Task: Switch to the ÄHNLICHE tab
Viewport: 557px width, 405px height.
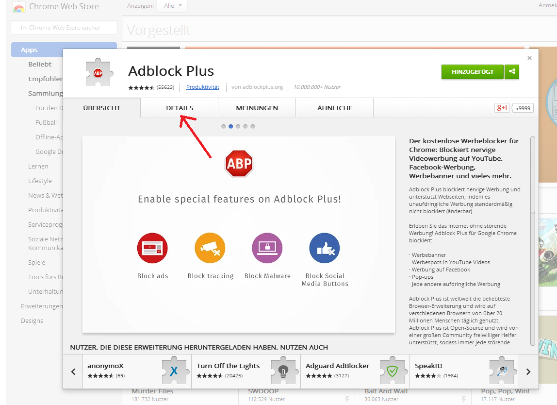Action: 335,108
